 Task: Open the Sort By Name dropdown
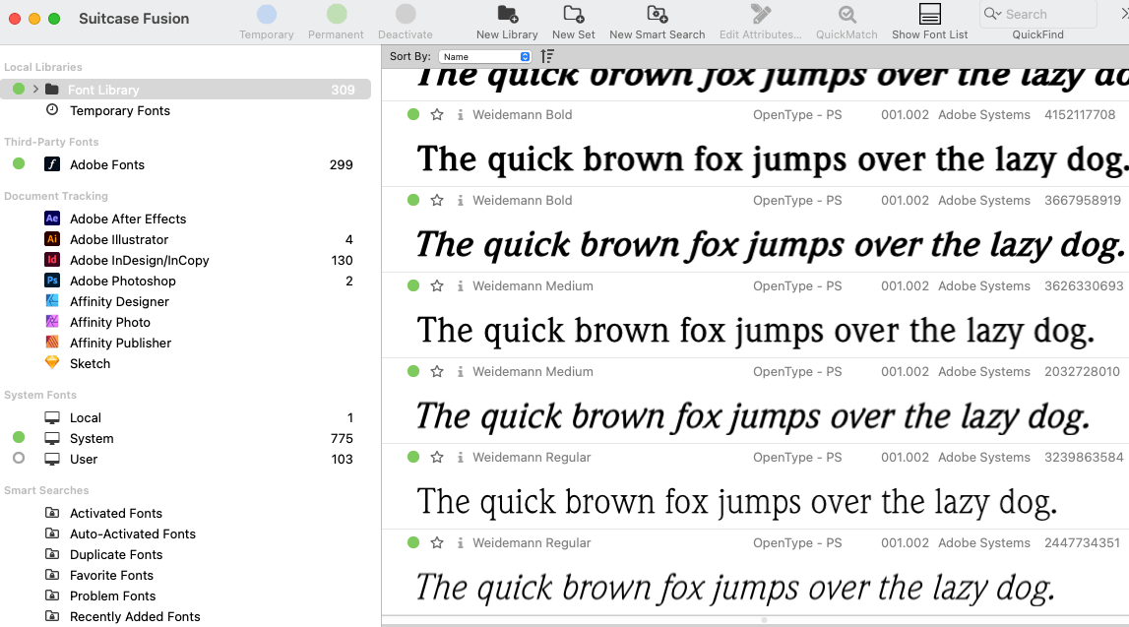484,56
